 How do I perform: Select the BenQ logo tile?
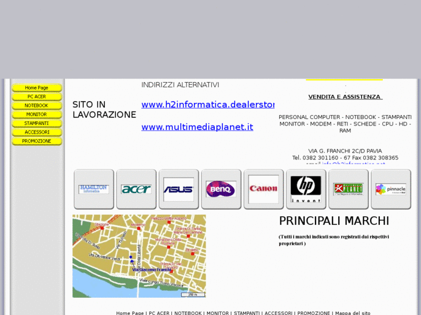[221, 189]
